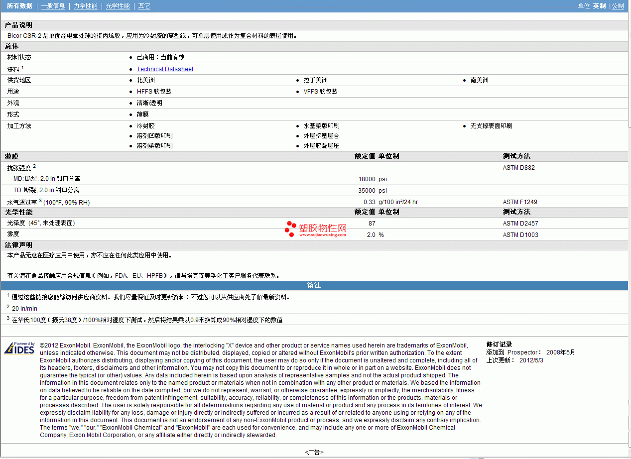The width and height of the screenshot is (631, 459).
Task: Select 外层胶黏层压 entry
Action: point(322,146)
